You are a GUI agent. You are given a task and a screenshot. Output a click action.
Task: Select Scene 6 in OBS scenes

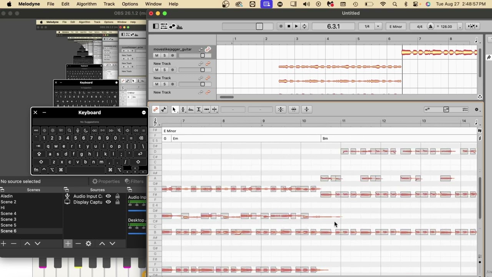pyautogui.click(x=31, y=231)
